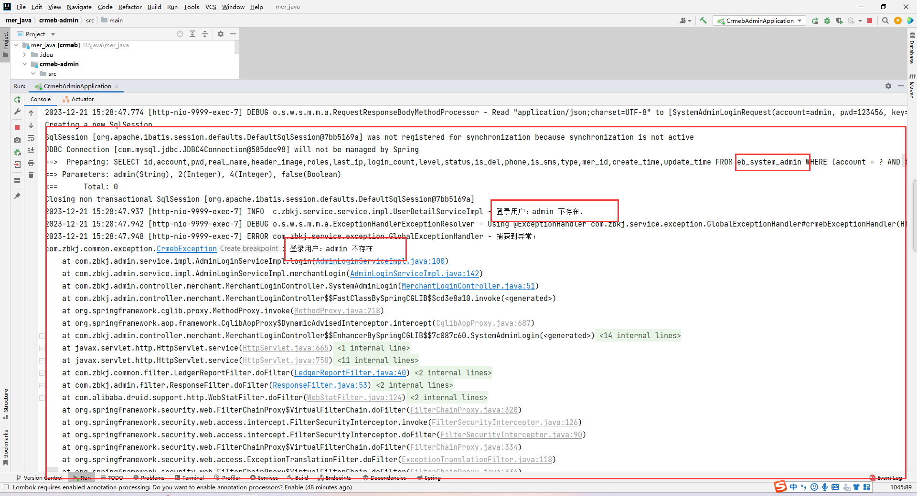Viewport: 917px width, 496px height.
Task: Open the Refactor menu
Action: (130, 7)
